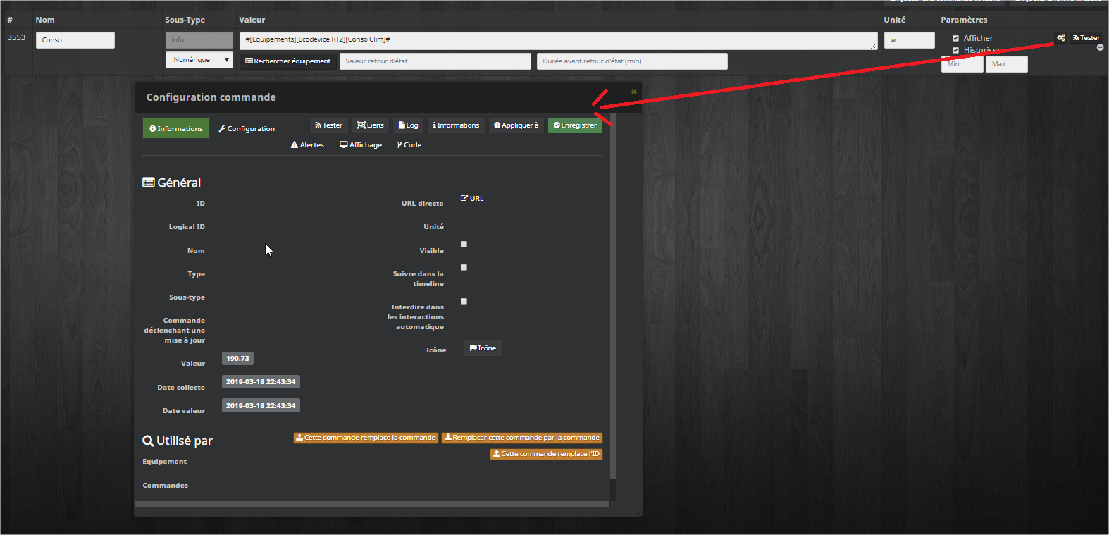Click the Date collecte timestamp badge

pyautogui.click(x=261, y=382)
